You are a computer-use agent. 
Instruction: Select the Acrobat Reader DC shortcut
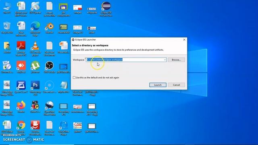(21, 49)
